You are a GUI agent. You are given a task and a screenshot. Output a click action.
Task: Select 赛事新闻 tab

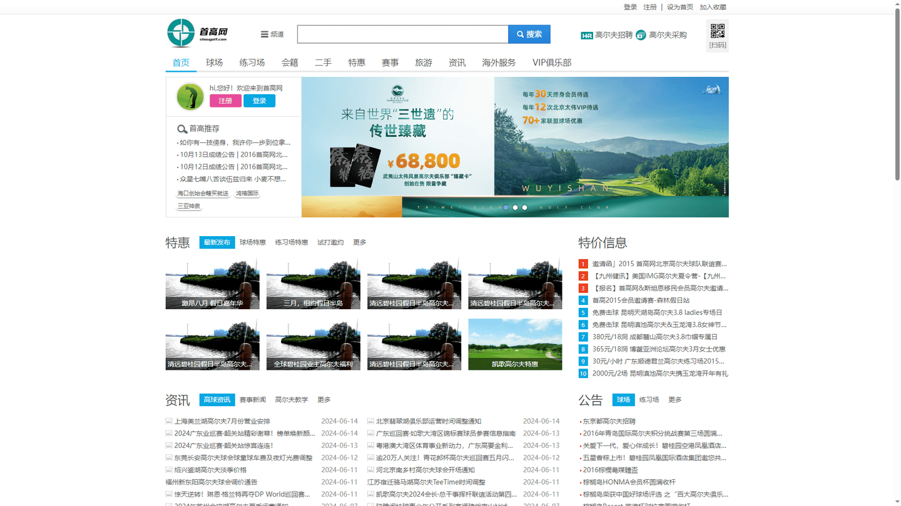tap(253, 400)
